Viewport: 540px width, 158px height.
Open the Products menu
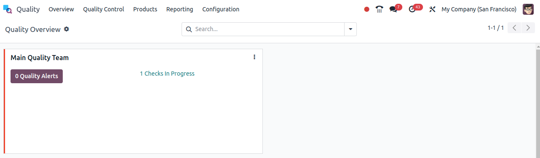coord(145,9)
